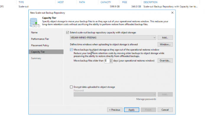Click the 599.9 GB capacity value
This screenshot has width=205, height=120.
click(115, 7)
